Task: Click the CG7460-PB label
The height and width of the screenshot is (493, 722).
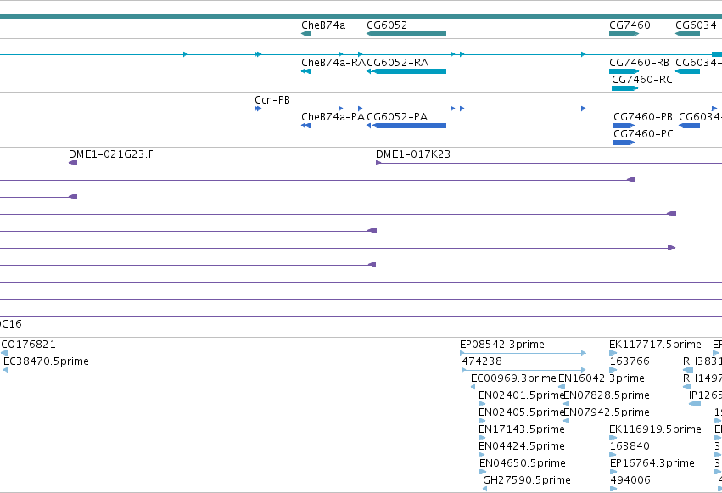Action: 643,117
